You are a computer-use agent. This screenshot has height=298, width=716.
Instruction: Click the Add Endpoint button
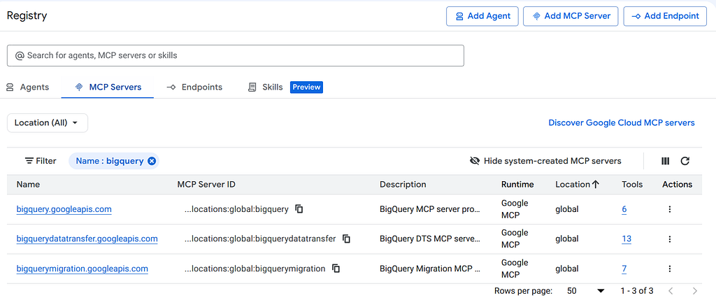click(x=665, y=16)
